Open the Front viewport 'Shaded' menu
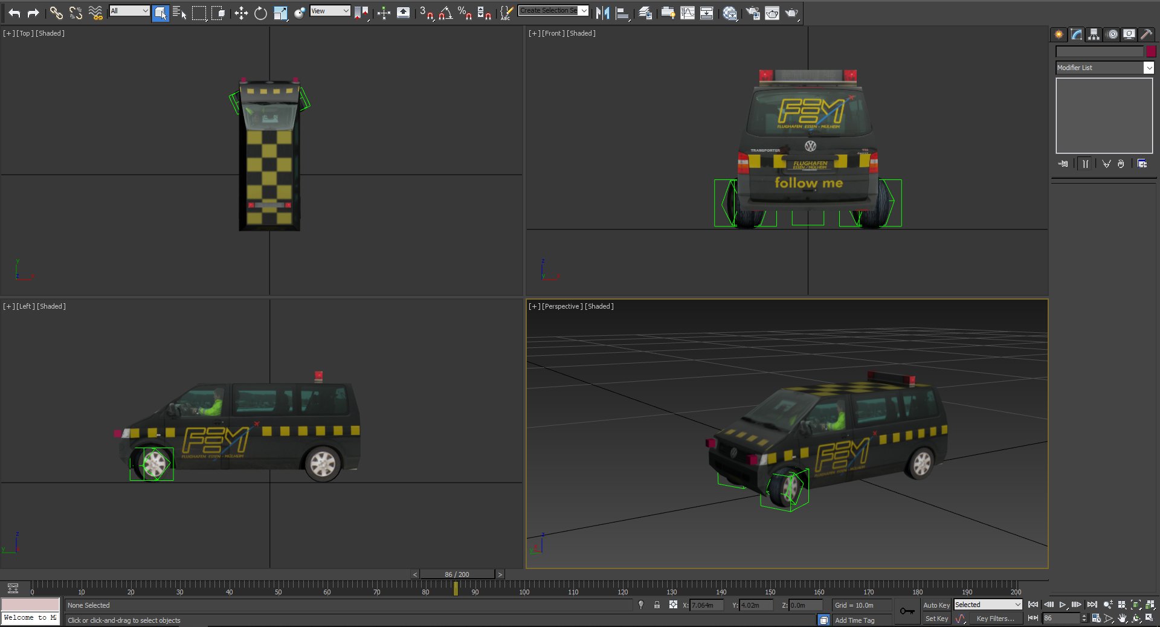The height and width of the screenshot is (627, 1160). 581,33
